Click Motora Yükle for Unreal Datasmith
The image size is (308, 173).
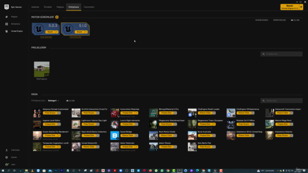(x=89, y=147)
